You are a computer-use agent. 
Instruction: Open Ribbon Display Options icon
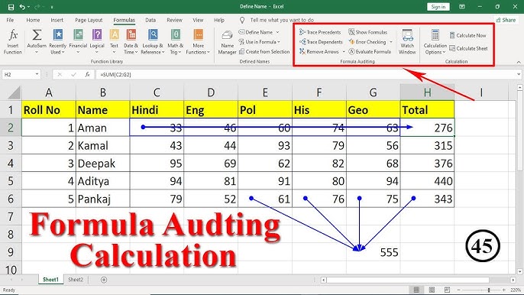[462, 7]
